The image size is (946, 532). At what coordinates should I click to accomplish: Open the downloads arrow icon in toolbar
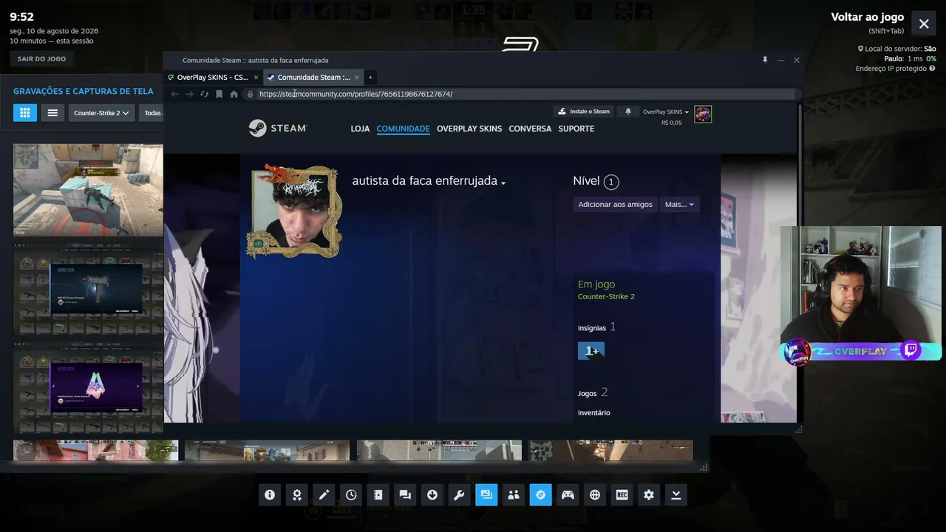coord(432,495)
